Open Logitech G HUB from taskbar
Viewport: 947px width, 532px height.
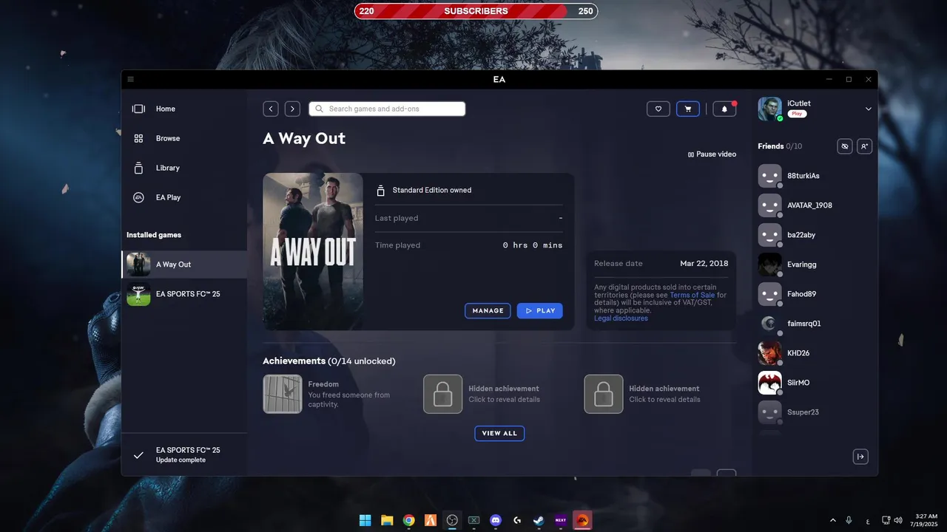tap(517, 520)
